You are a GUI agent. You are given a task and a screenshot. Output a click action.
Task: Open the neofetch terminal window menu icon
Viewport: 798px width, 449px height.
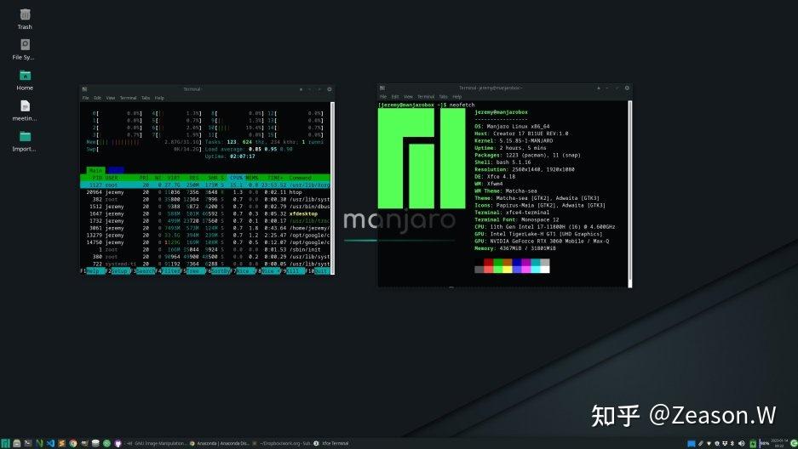(382, 88)
